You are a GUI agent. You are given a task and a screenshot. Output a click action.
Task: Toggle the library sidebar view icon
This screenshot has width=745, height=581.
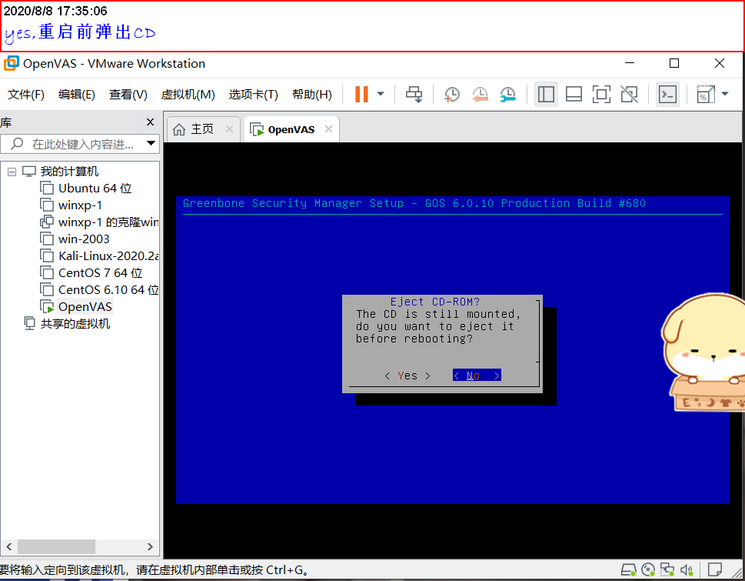coord(546,94)
